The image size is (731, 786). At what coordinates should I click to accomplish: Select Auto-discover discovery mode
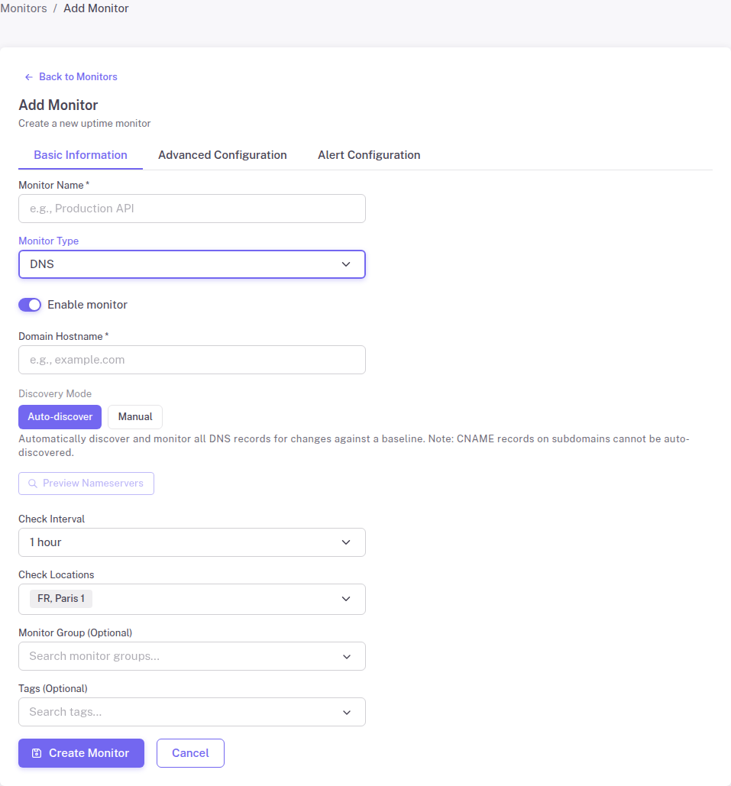(60, 416)
